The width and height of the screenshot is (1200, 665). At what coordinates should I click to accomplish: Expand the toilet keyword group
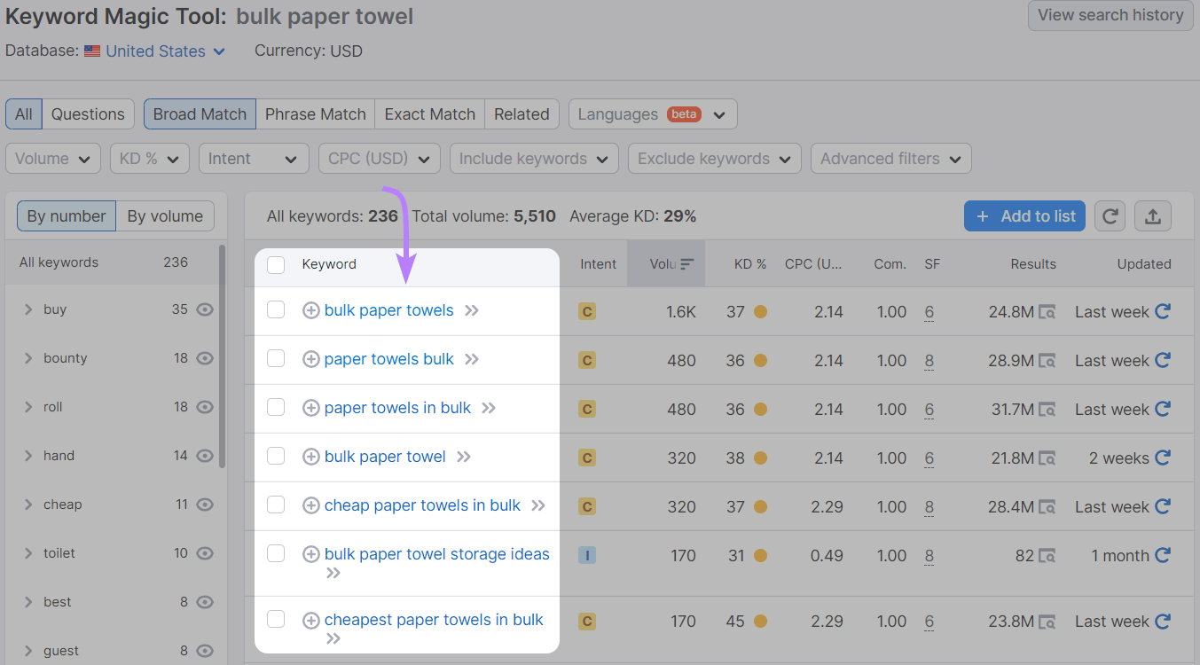coord(27,552)
